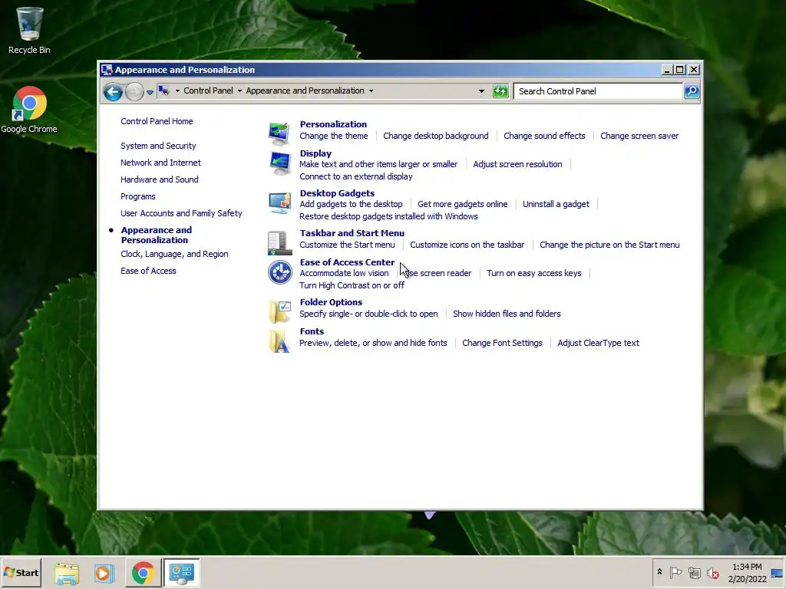Screen dimensions: 786x589
Task: Open Hardware and Sound category
Action: click(159, 179)
